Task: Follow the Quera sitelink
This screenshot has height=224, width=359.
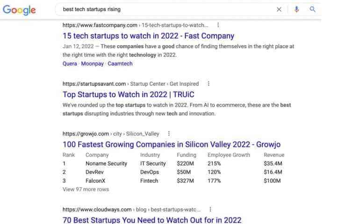Action: pos(70,64)
